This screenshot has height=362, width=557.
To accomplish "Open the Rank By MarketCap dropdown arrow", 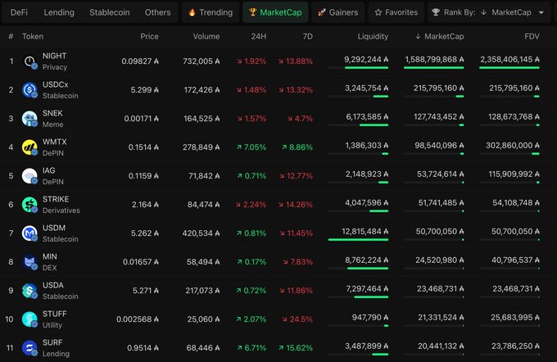I will [x=541, y=12].
